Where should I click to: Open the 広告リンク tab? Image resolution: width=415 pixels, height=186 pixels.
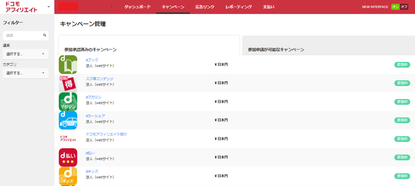pyautogui.click(x=205, y=7)
